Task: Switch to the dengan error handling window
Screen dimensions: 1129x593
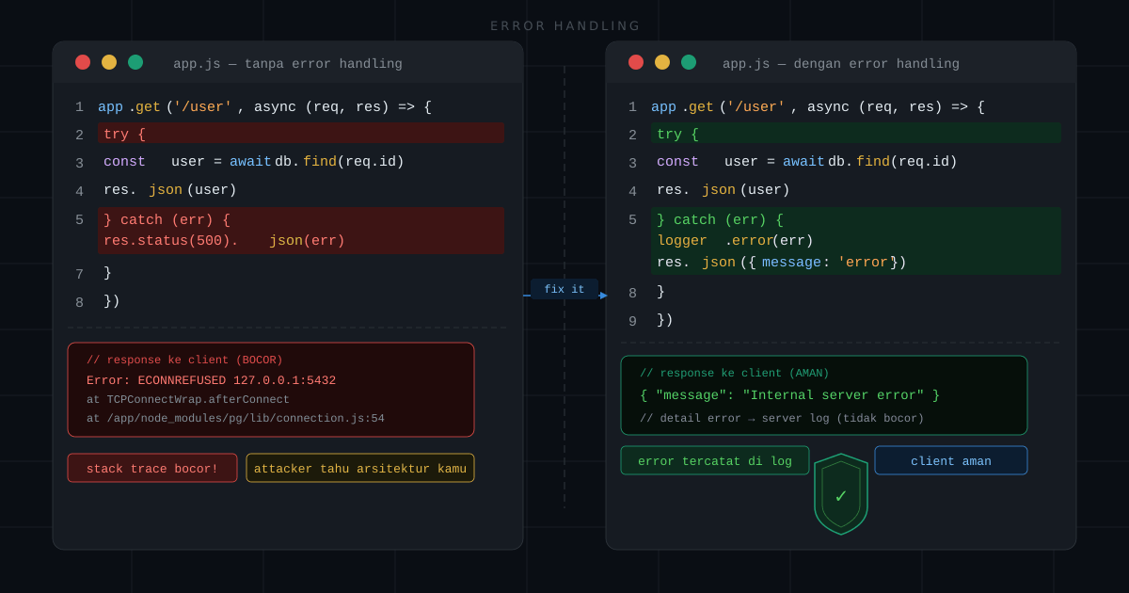Action: [x=840, y=63]
